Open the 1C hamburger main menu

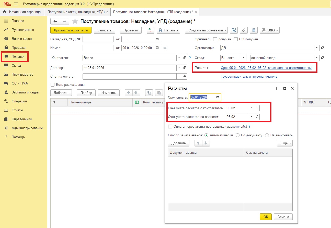coord(16,4)
